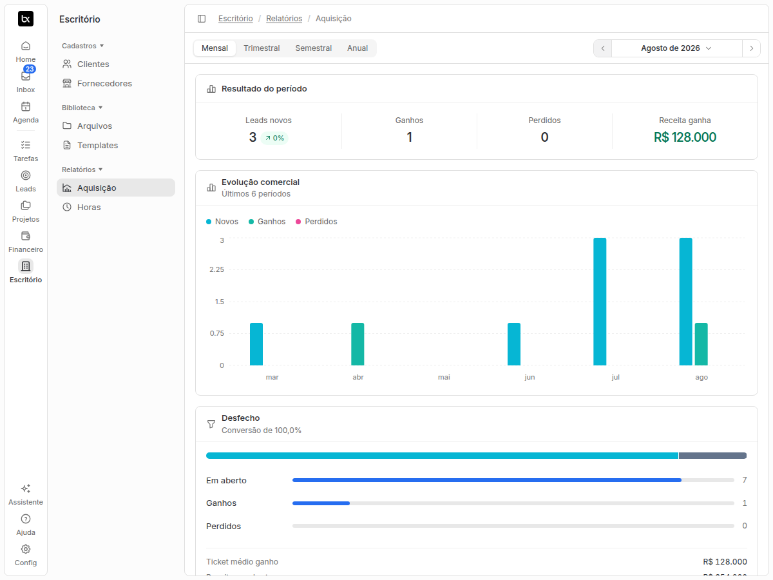Click the 0% leads trend badge

274,138
